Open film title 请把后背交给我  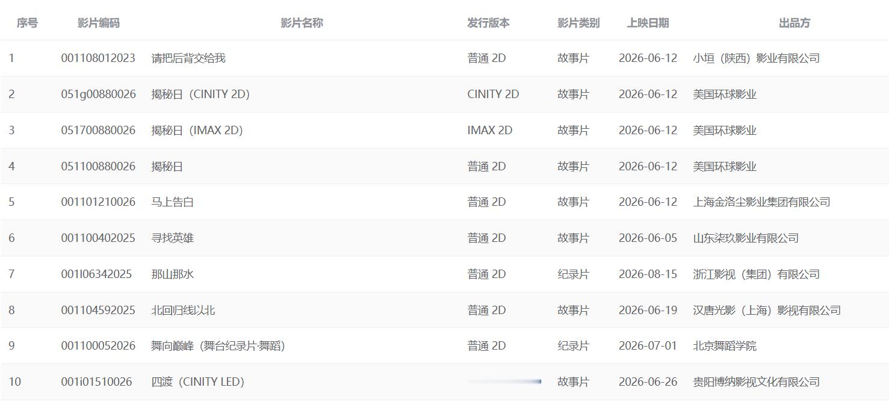click(188, 58)
